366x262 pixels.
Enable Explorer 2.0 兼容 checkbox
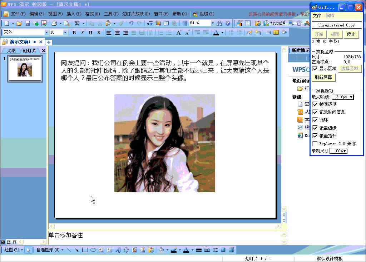tap(315, 144)
